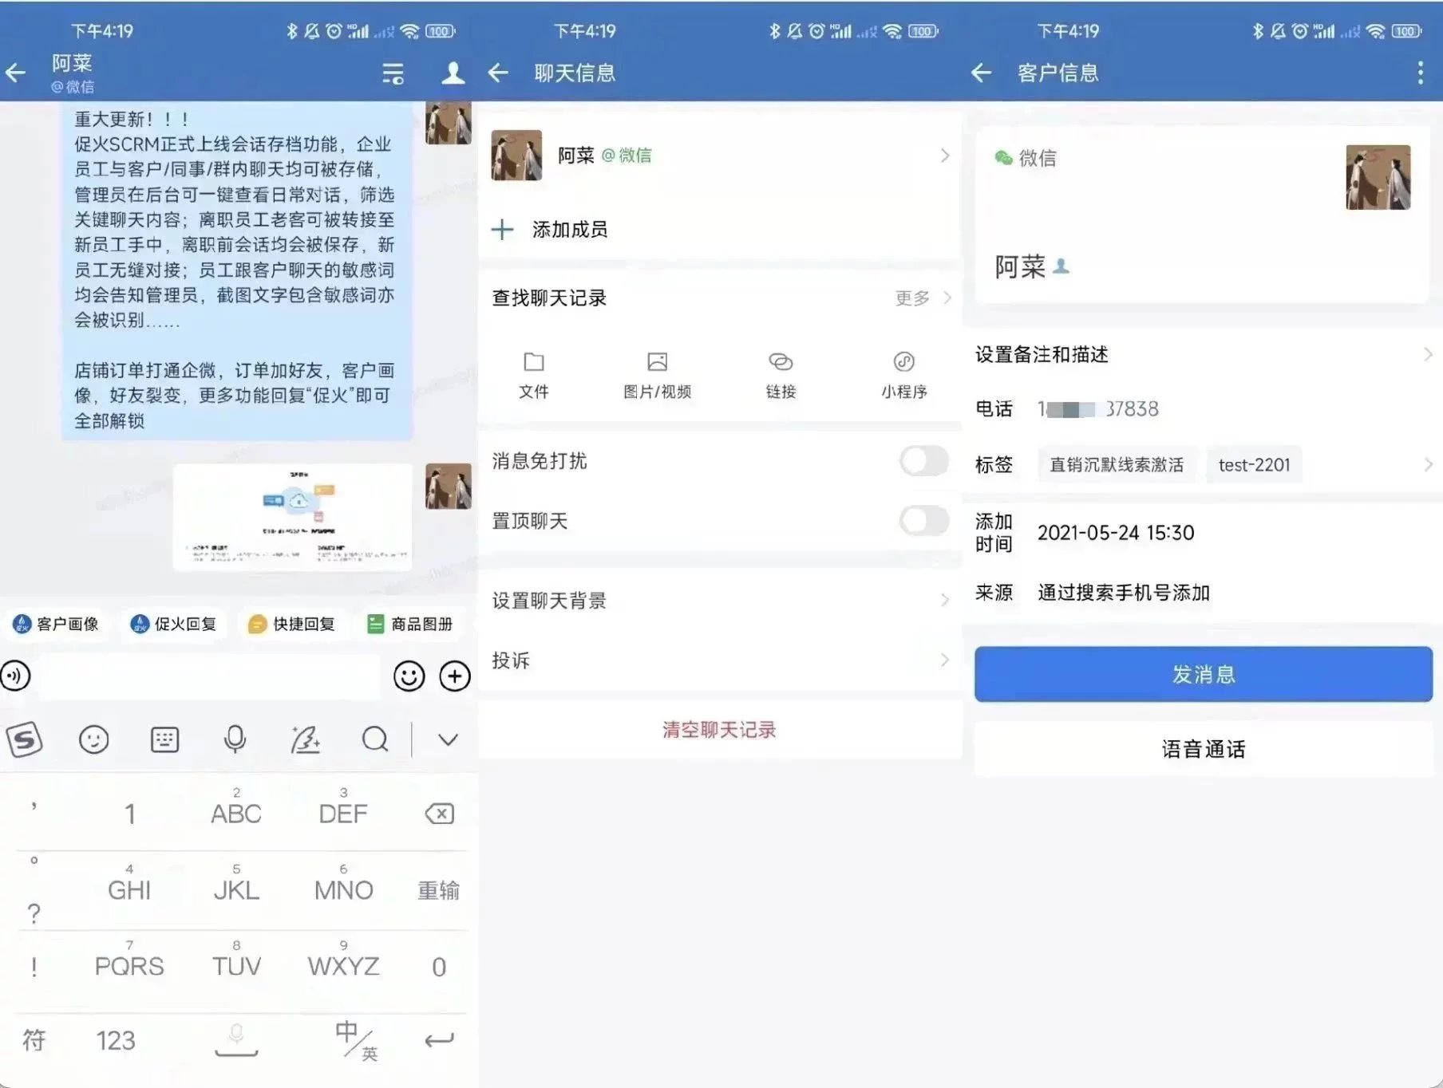Open 阿菜 avatar on 客户信息 card
1443x1088 pixels.
pos(1378,177)
